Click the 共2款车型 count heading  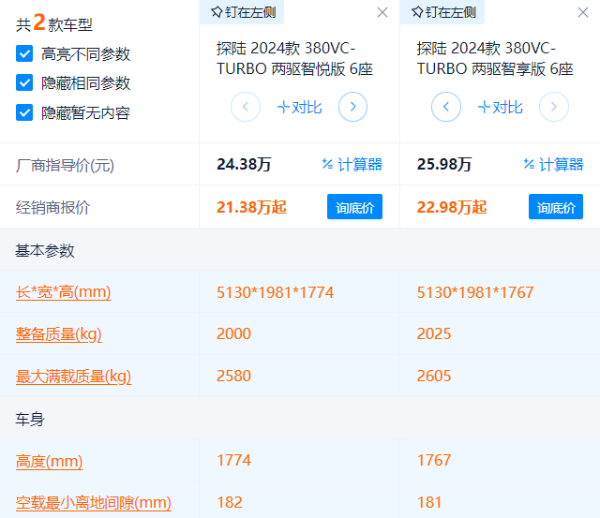pos(54,22)
